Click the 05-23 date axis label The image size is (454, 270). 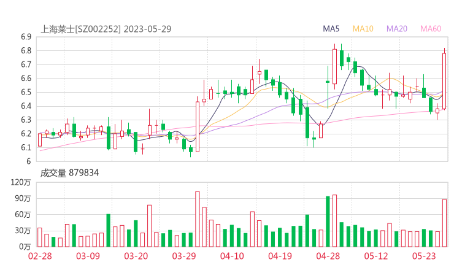tap(424, 256)
